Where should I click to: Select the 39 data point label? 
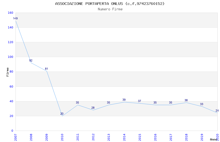click(124, 100)
